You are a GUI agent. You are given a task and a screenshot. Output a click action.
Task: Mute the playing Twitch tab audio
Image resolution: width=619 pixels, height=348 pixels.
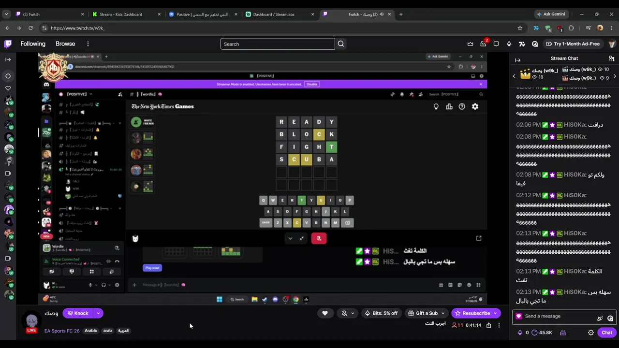tap(382, 14)
